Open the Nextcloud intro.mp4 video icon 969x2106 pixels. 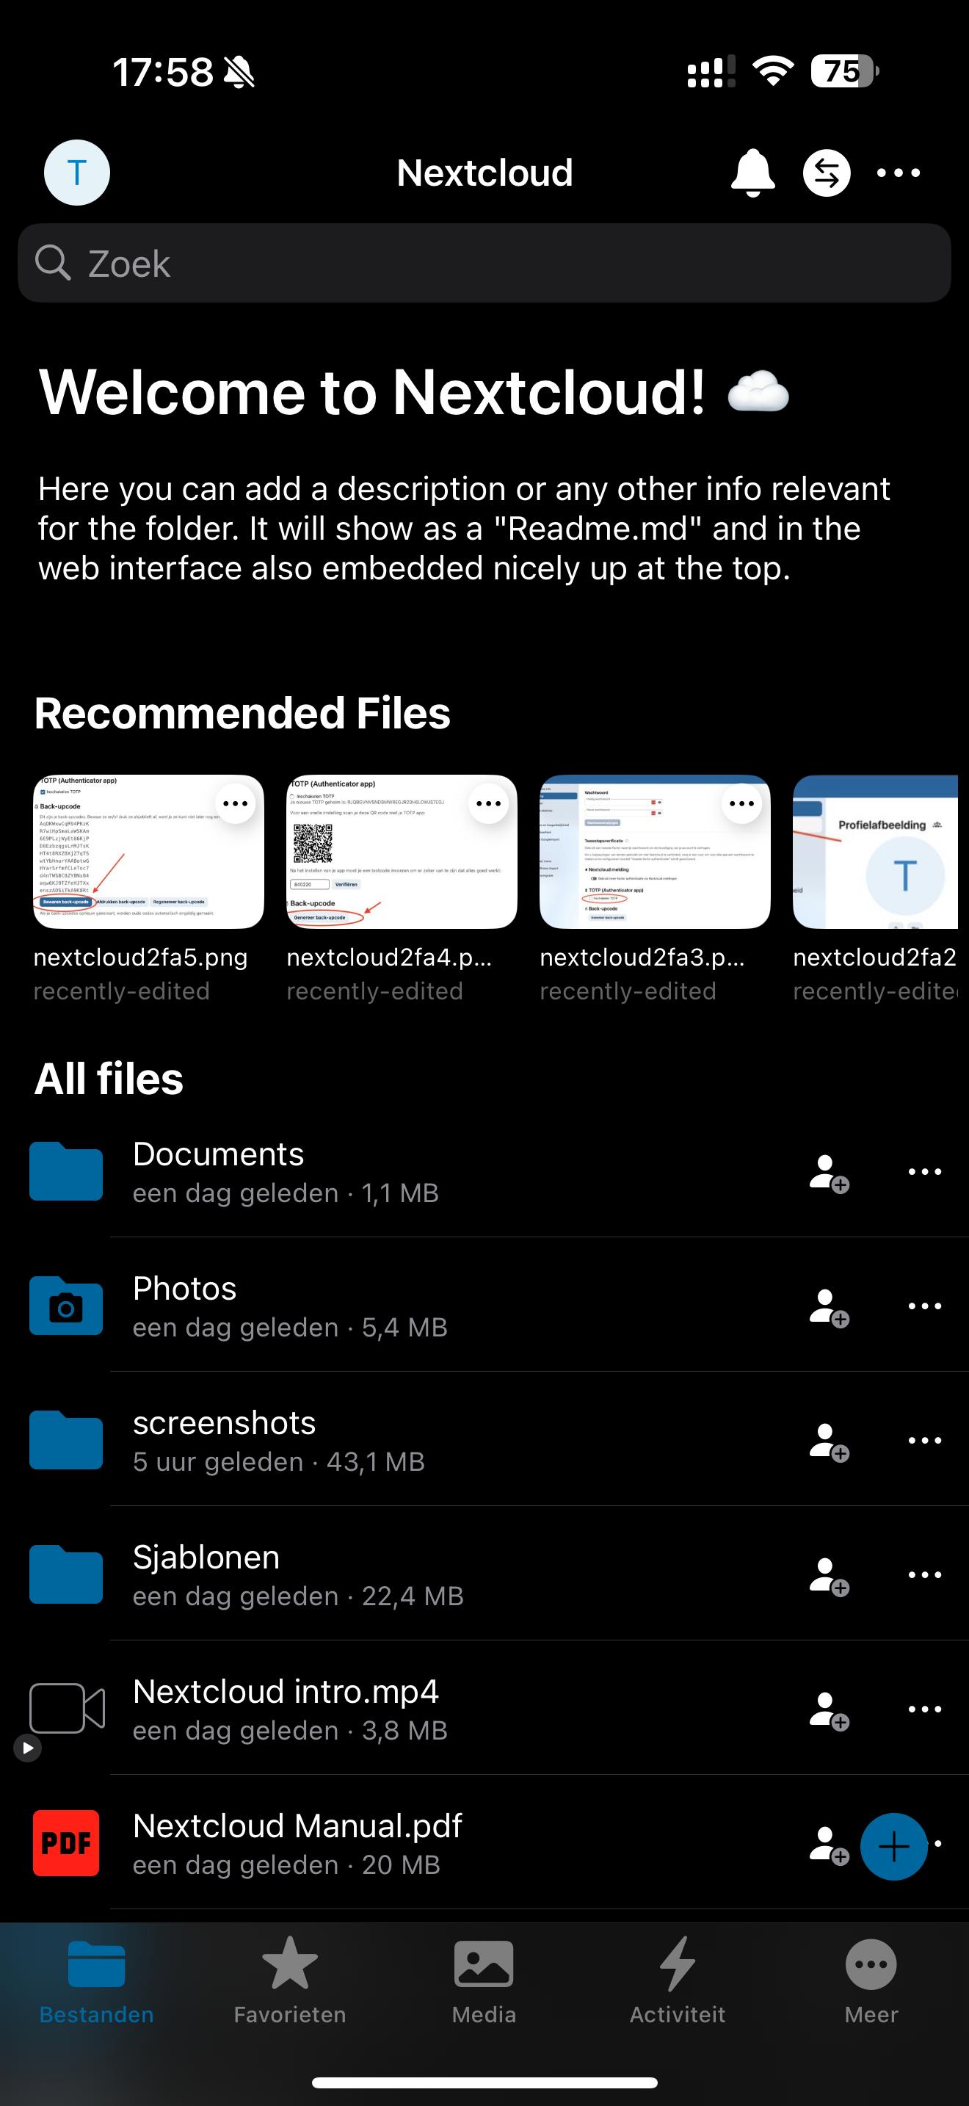66,1709
